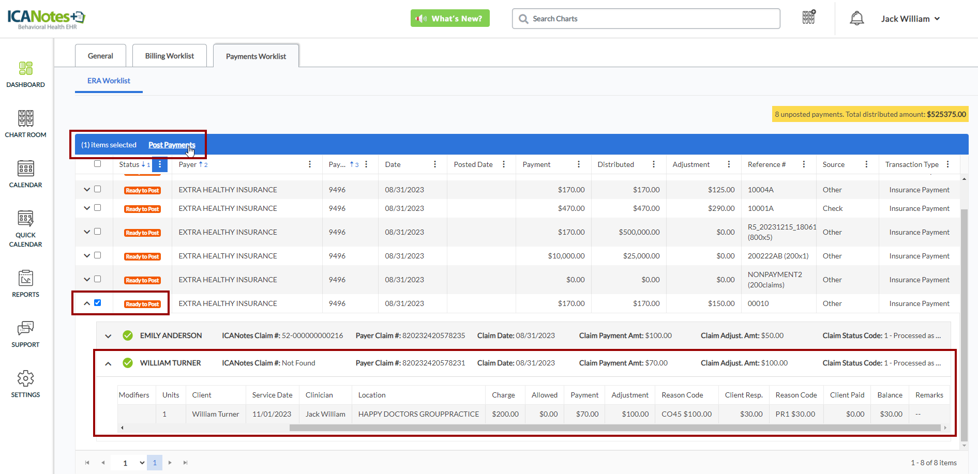This screenshot has width=978, height=474.
Task: Check the 10004A reference row checkbox
Action: 97,189
